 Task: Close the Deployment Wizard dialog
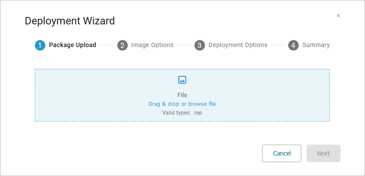click(338, 16)
